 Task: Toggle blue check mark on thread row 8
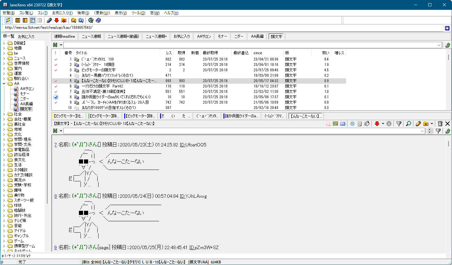click(56, 97)
